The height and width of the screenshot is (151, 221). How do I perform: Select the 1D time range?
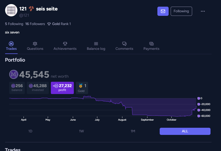(30, 131)
